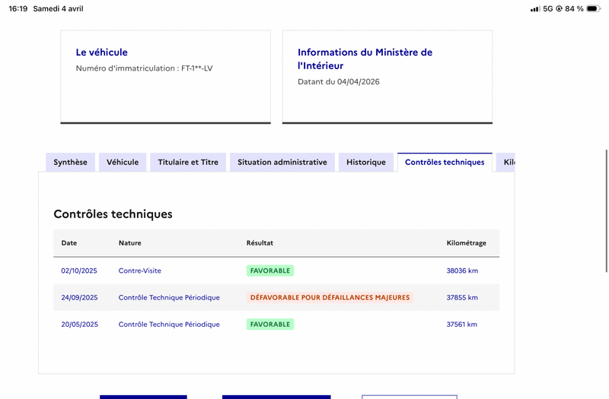The image size is (609, 399).
Task: Open the partially visible Kilométrage tab
Action: [x=505, y=162]
